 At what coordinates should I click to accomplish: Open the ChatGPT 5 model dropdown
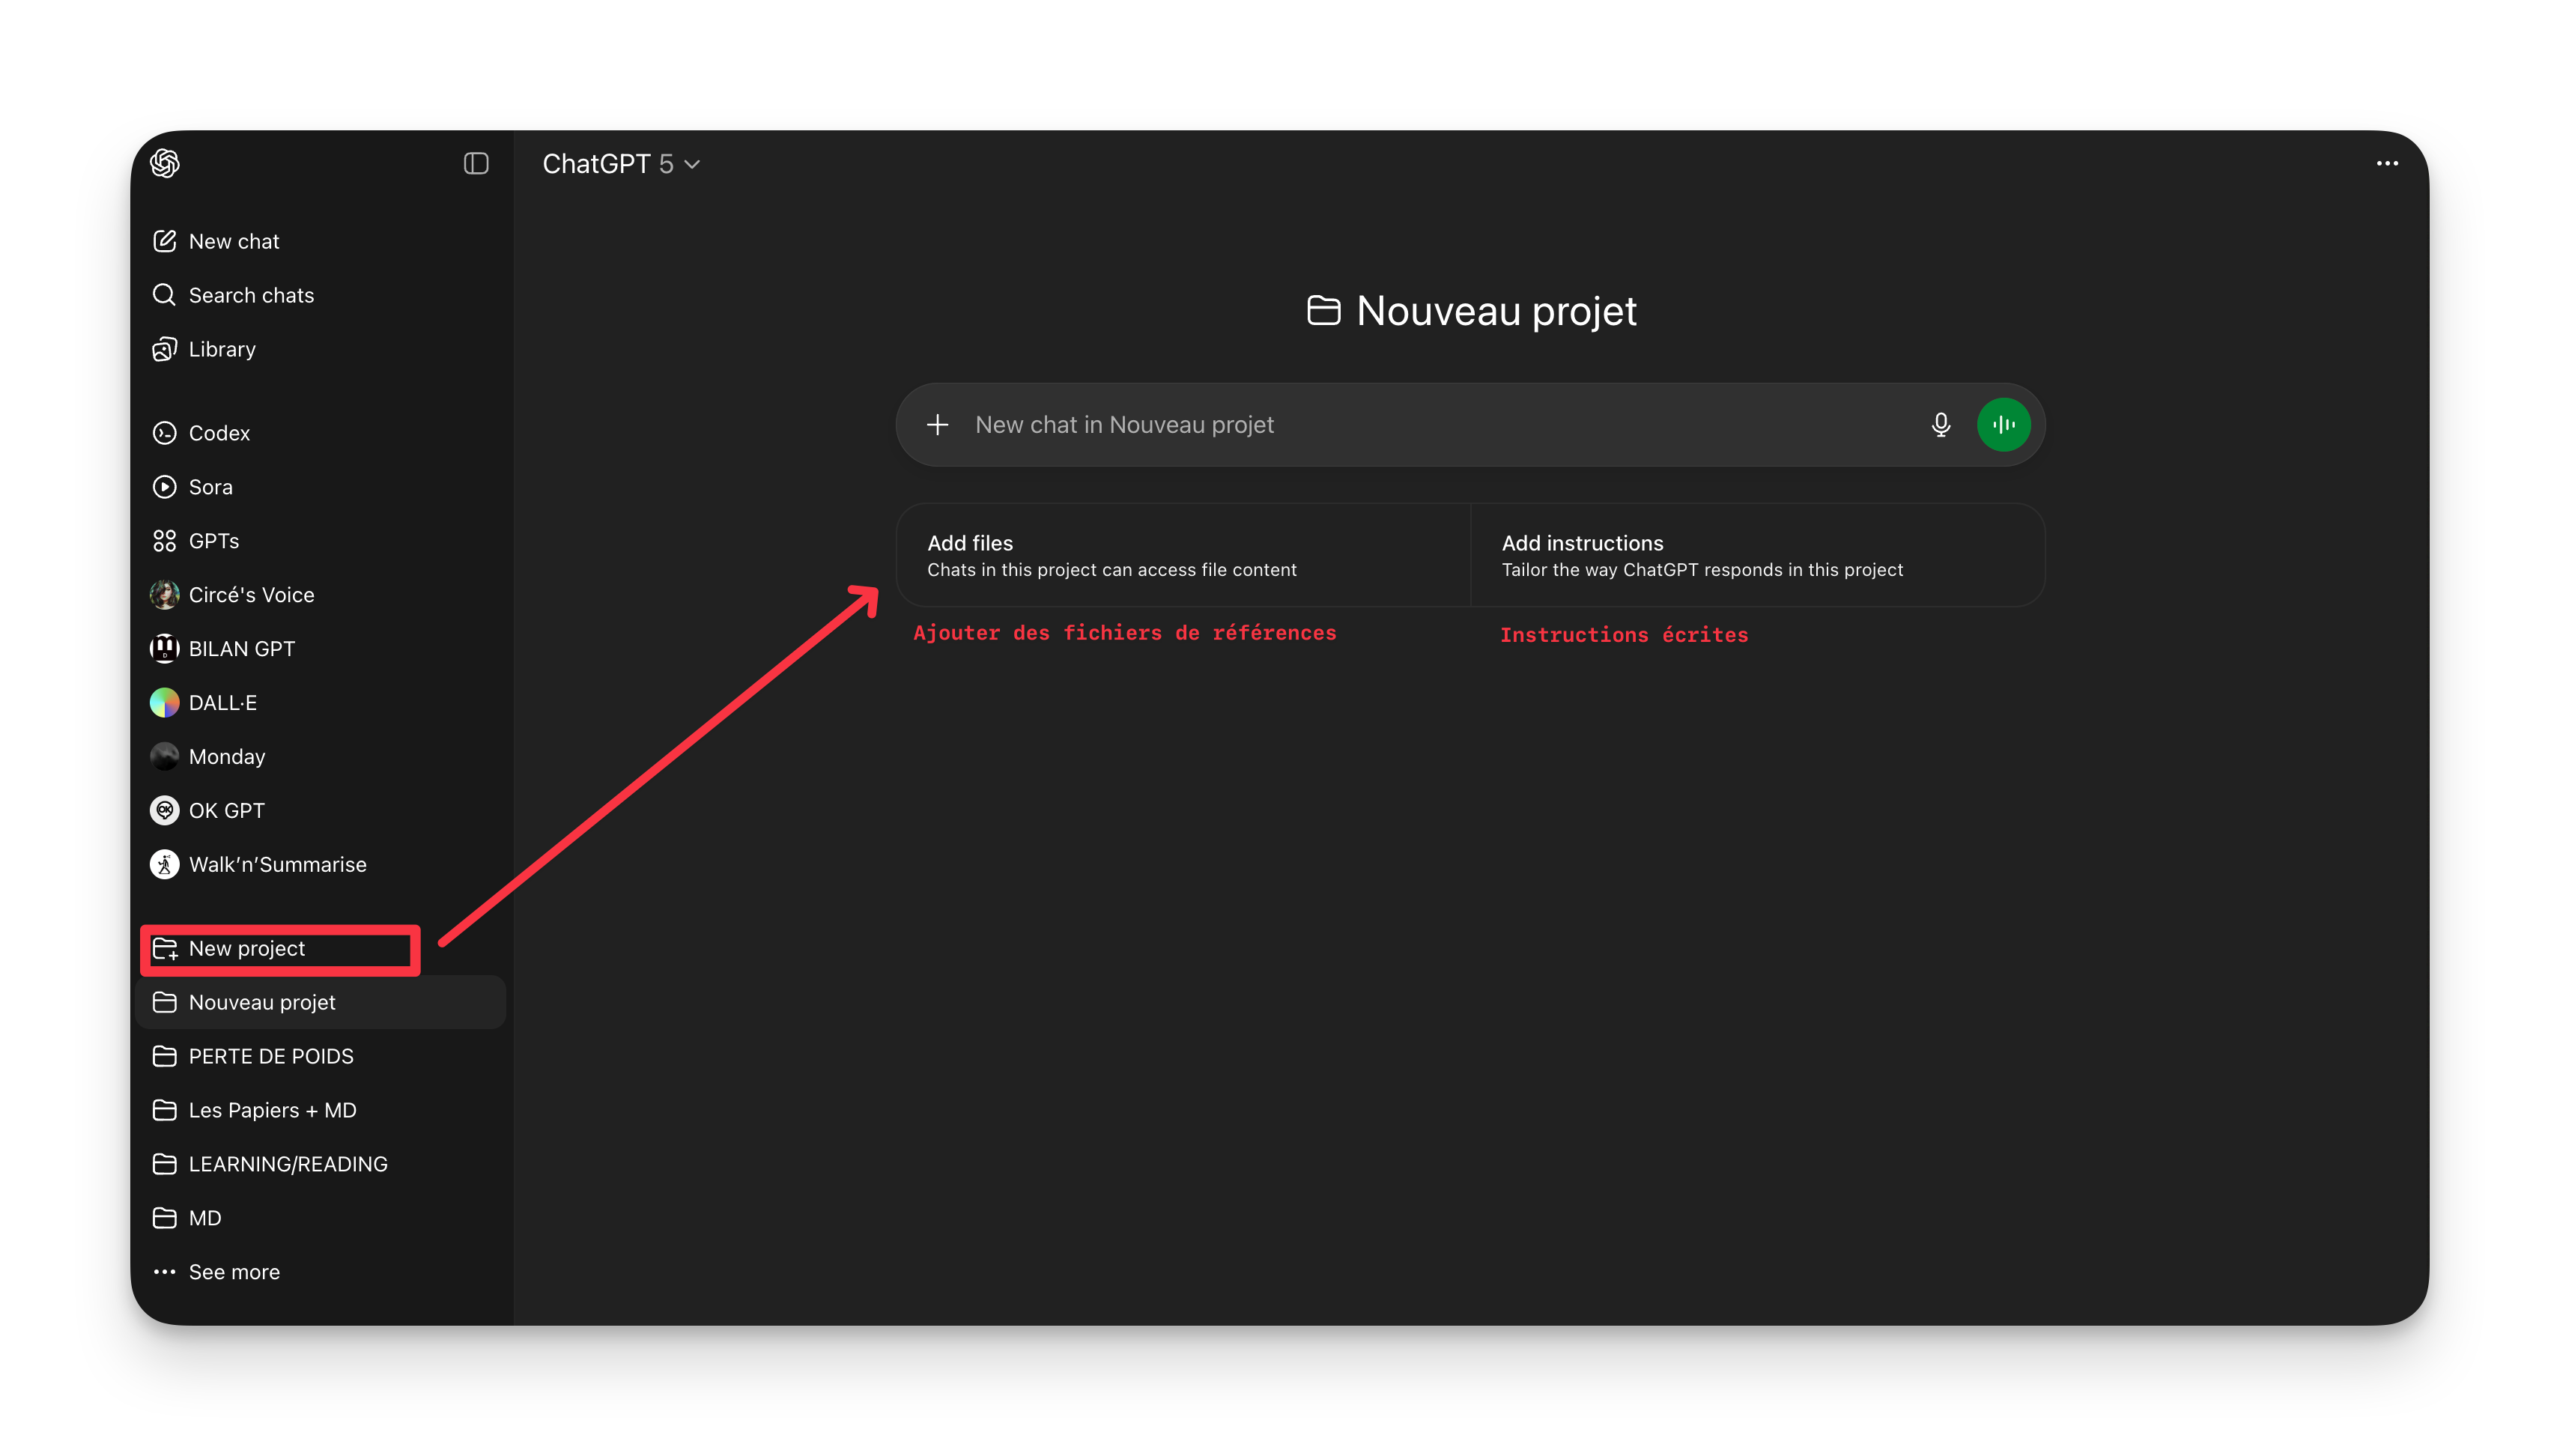pos(621,164)
